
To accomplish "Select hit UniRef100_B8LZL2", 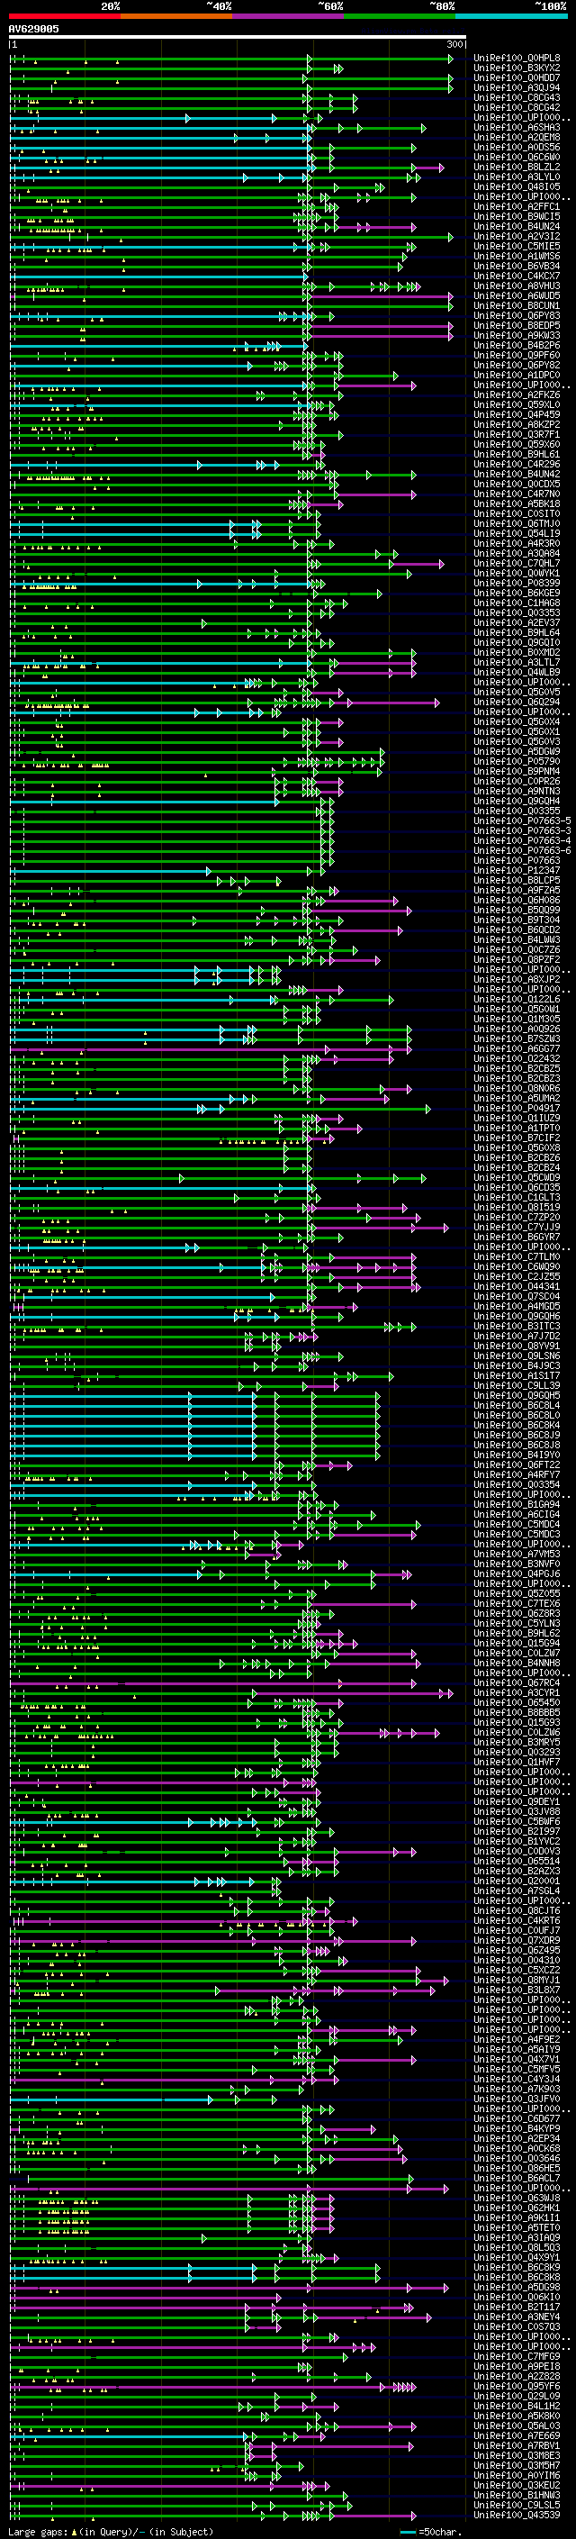I will click(x=517, y=168).
